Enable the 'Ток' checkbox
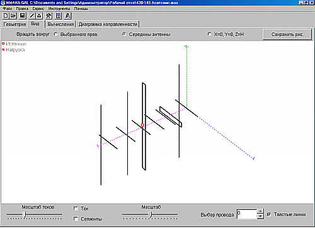 coord(76,208)
